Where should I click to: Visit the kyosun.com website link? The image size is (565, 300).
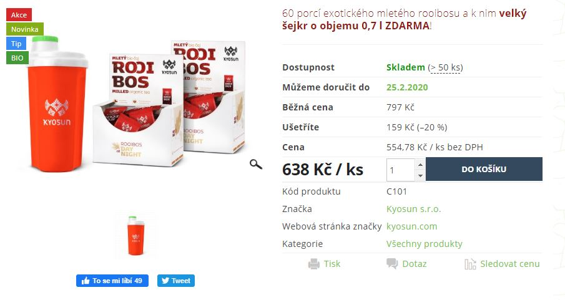pyautogui.click(x=411, y=226)
